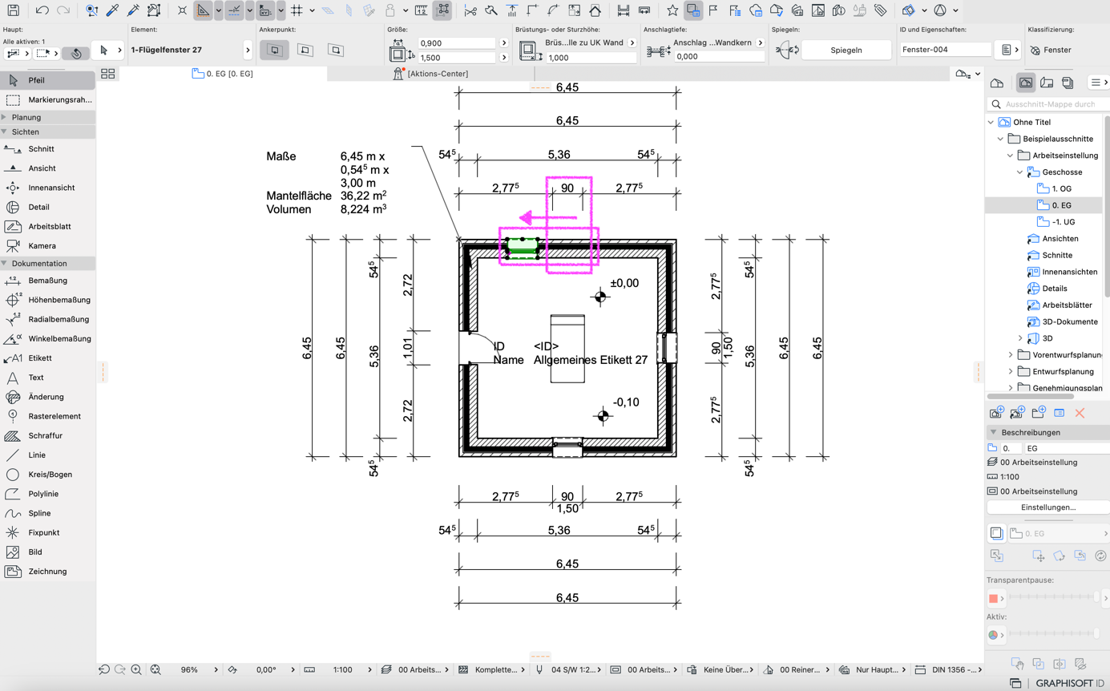The image size is (1110, 691).
Task: Click the Fenster-004 ID input field
Action: [x=946, y=50]
